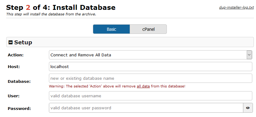The image size is (256, 117).
Task: Click the 'Setup' section heading
Action: 23,42
